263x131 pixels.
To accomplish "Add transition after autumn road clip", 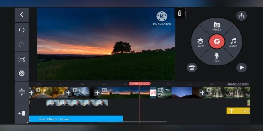I will point(68,93).
